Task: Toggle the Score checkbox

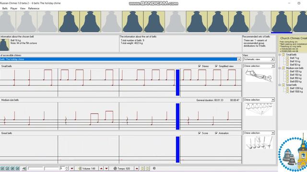Action: [200, 133]
